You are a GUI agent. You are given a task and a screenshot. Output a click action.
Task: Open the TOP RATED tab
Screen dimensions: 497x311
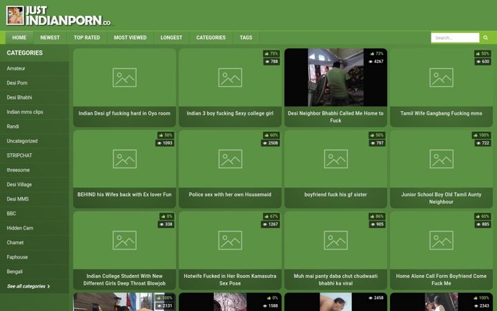click(x=87, y=37)
